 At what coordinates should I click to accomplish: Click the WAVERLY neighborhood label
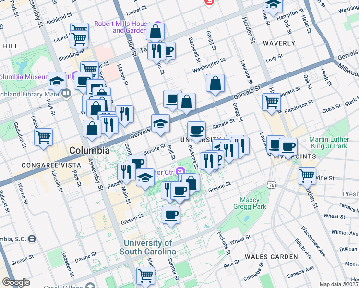coord(279,43)
